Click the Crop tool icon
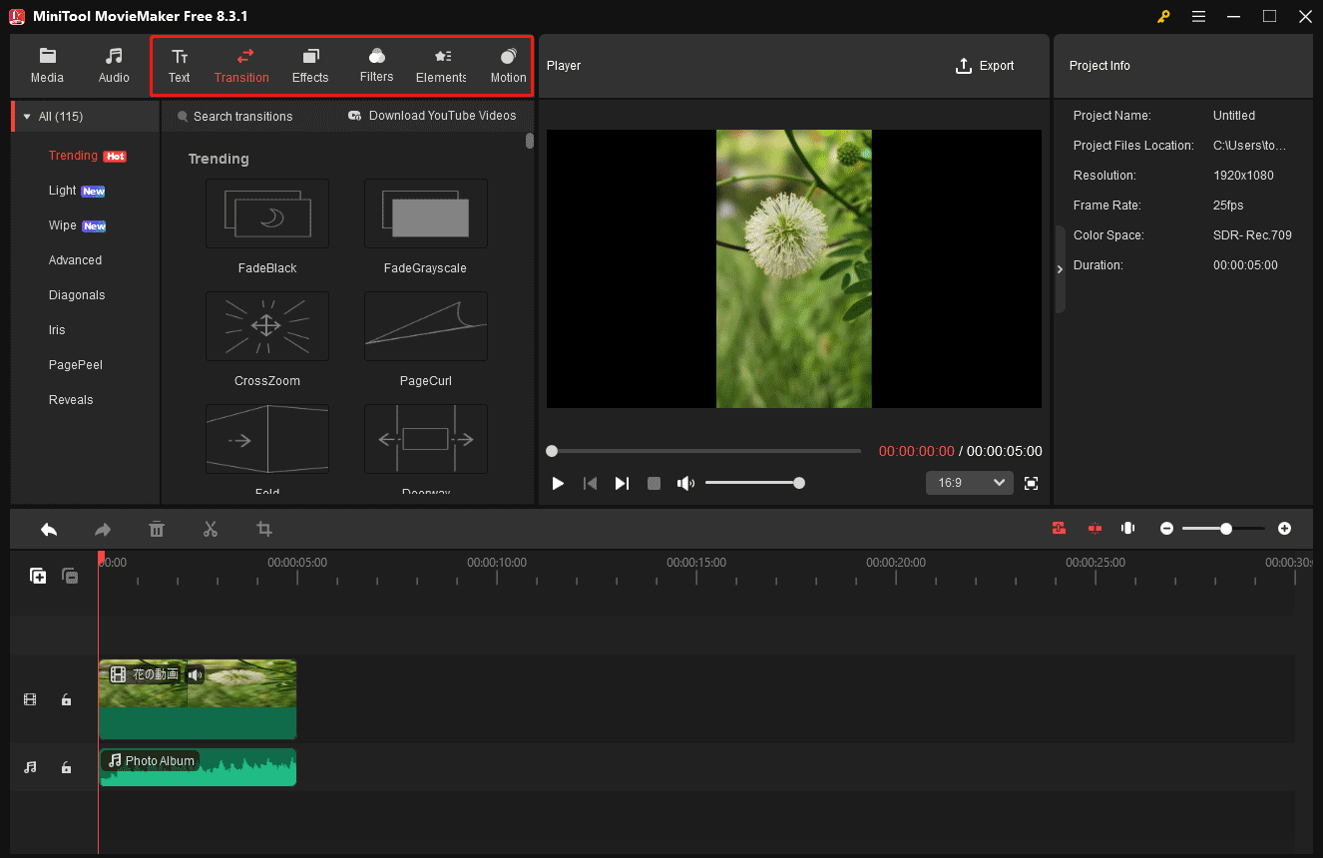Image resolution: width=1323 pixels, height=858 pixels. click(264, 529)
